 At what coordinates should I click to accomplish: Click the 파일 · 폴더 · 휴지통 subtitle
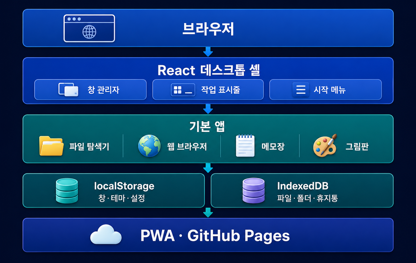point(307,198)
